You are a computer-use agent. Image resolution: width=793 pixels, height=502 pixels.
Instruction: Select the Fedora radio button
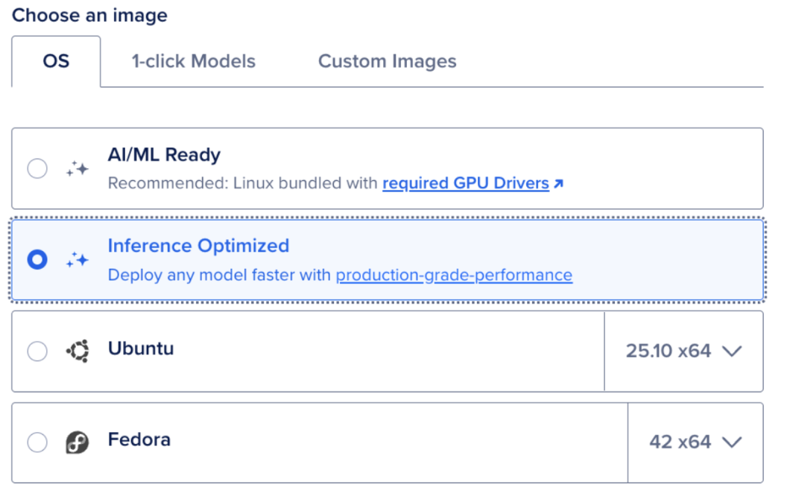pyautogui.click(x=37, y=441)
